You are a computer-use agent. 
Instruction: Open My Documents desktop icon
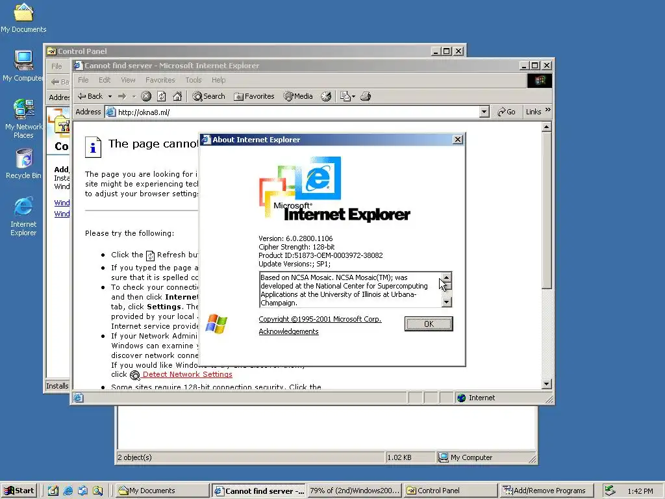23,18
